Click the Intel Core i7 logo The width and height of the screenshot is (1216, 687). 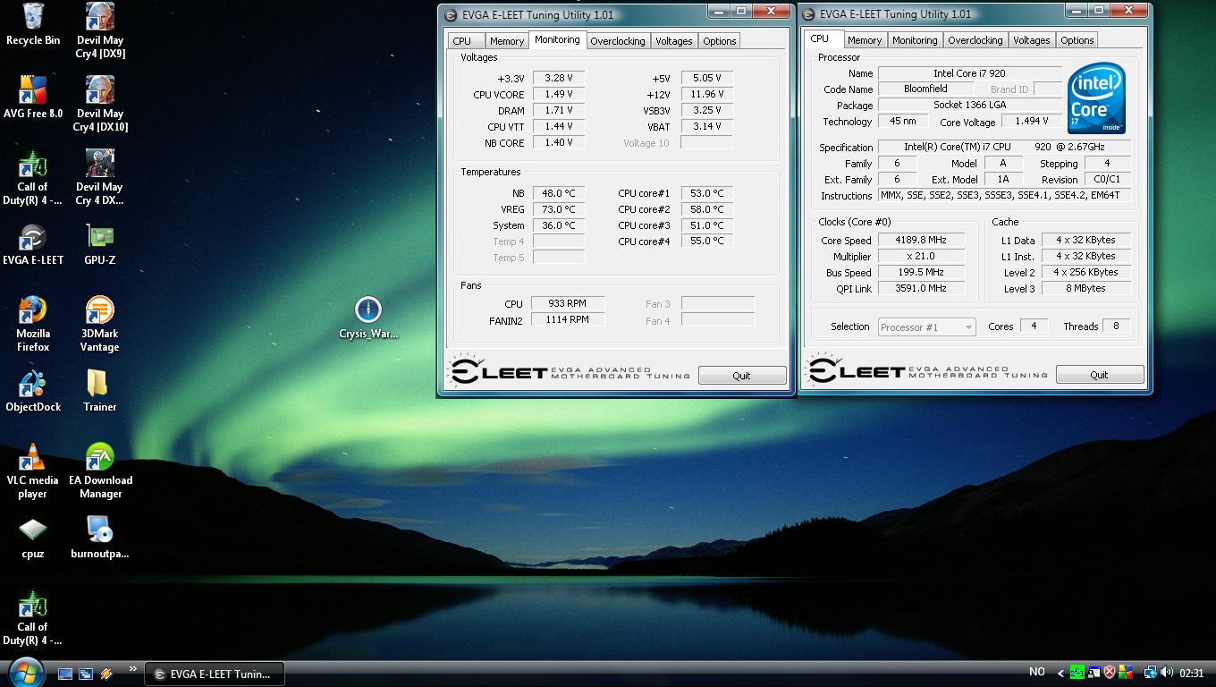(1096, 98)
